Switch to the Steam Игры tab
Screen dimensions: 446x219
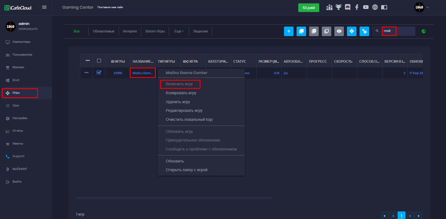pos(155,31)
